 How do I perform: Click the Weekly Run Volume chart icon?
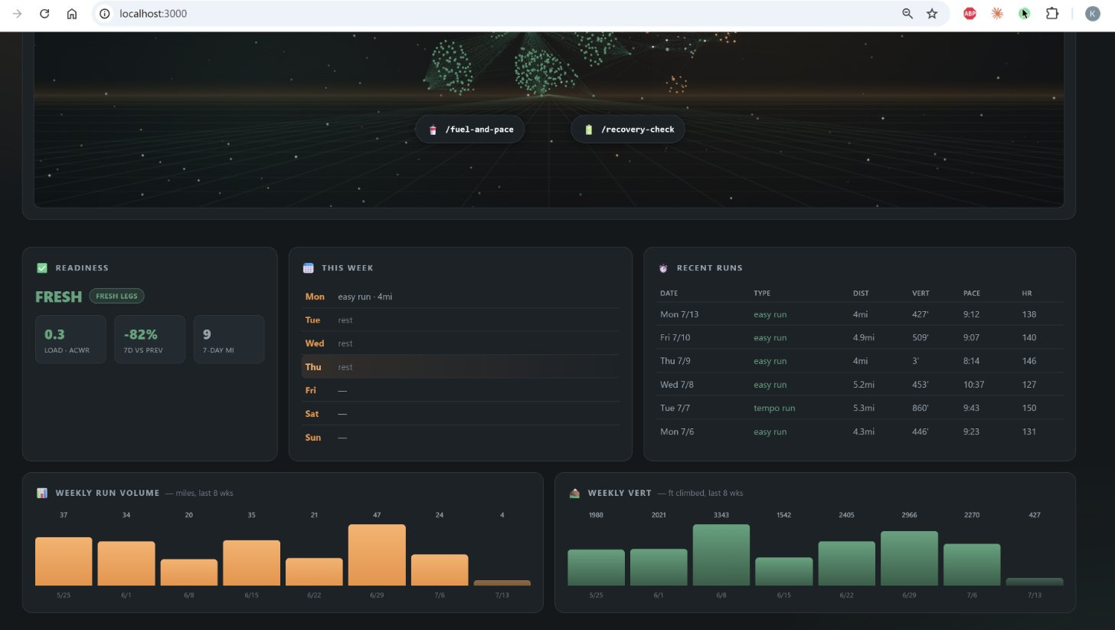(x=42, y=493)
